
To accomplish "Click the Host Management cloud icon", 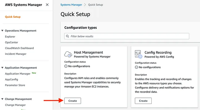I will (x=68, y=54).
